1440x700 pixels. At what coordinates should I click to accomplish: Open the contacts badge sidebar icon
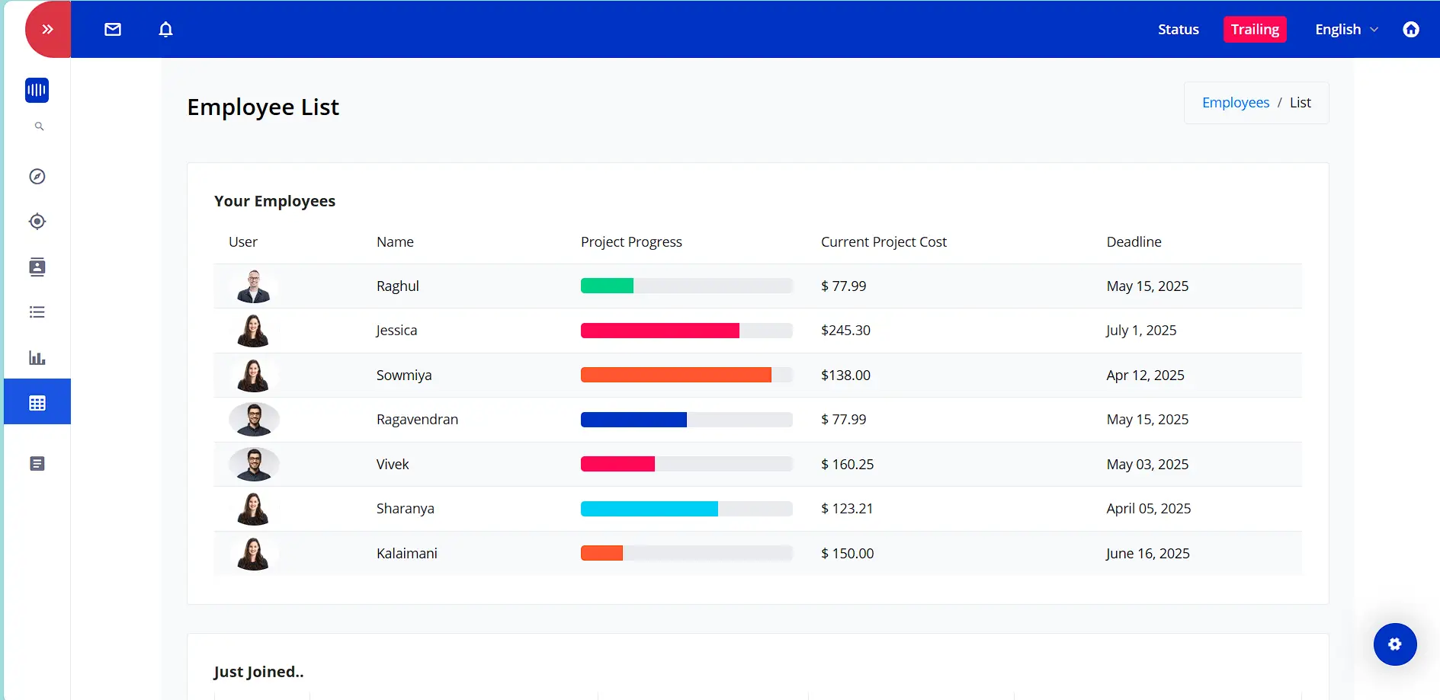pyautogui.click(x=37, y=267)
